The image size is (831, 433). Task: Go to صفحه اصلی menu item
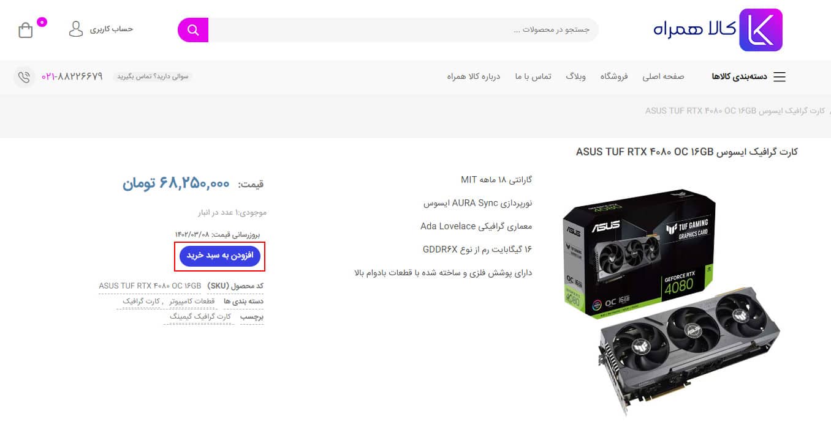coord(663,76)
